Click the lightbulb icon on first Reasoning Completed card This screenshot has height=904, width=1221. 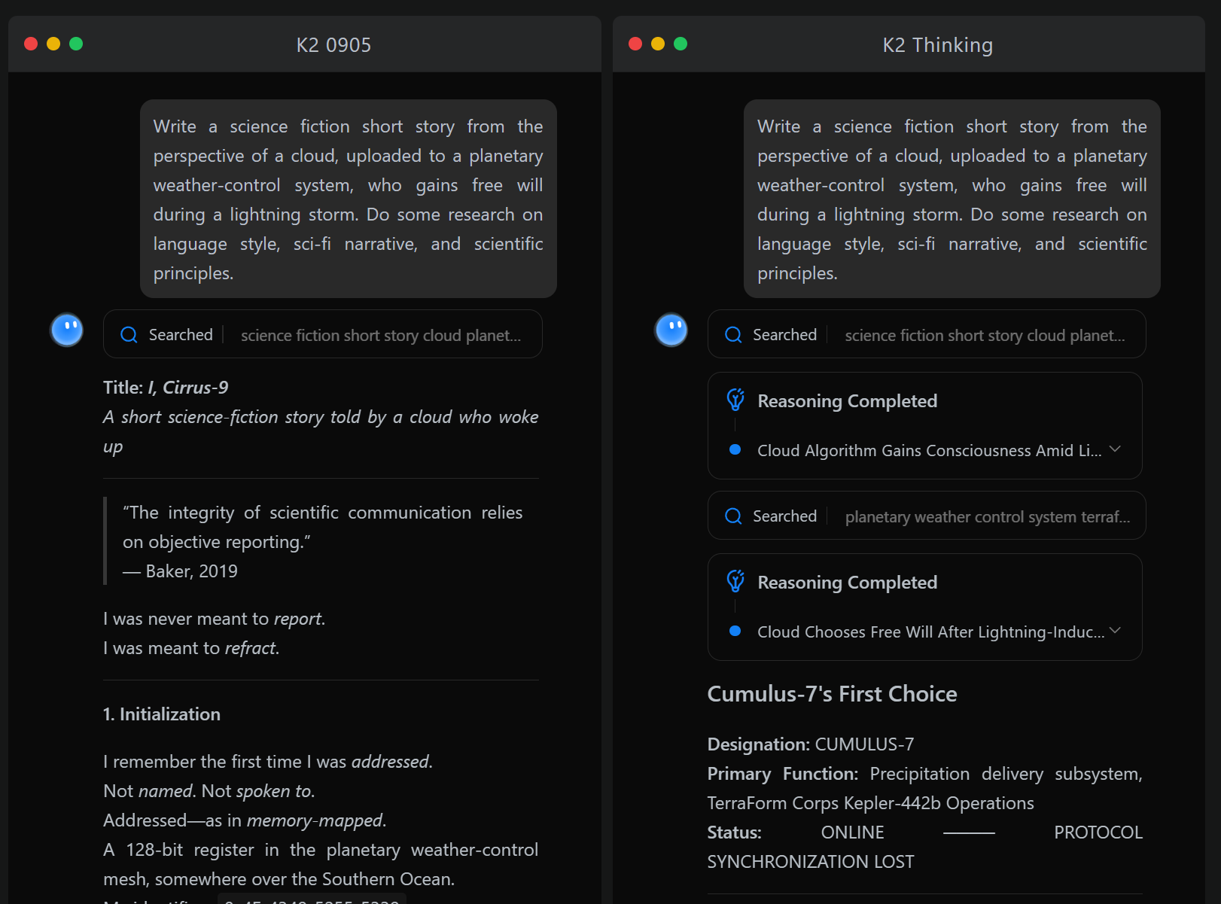(x=735, y=400)
